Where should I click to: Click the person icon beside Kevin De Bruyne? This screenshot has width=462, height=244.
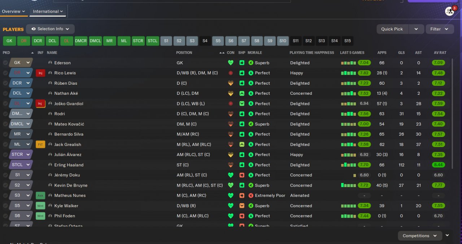[x=50, y=185]
